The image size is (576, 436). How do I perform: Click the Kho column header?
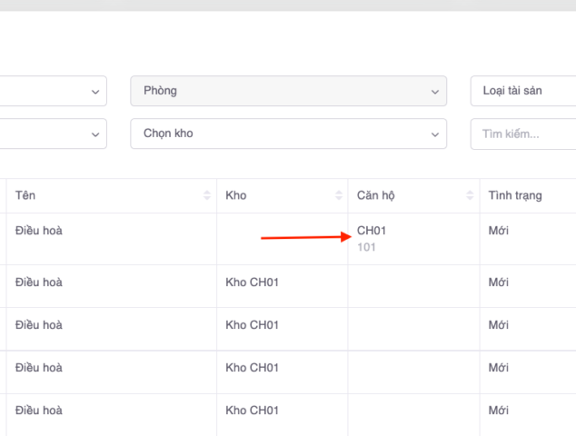coord(236,196)
